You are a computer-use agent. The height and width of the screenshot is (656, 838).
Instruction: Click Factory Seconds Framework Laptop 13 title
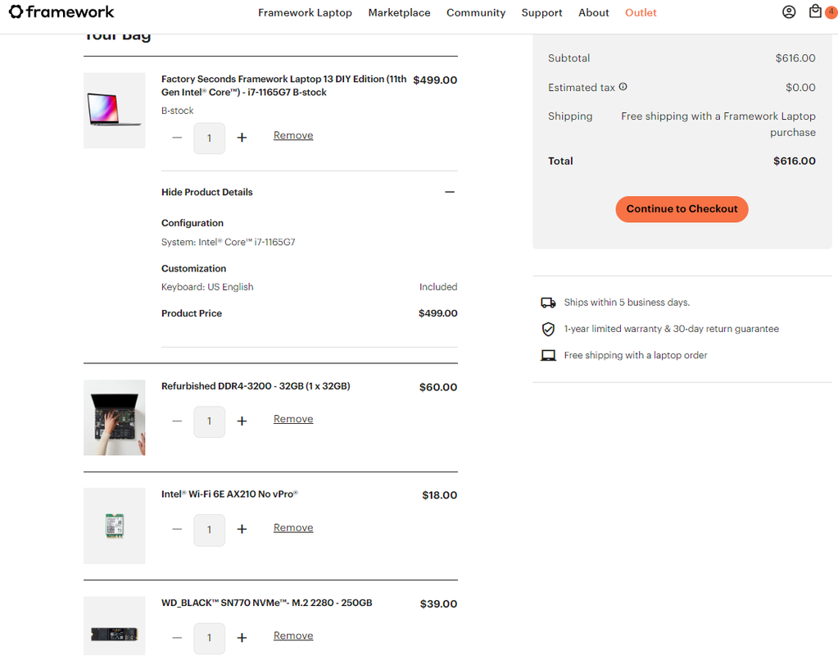click(283, 85)
